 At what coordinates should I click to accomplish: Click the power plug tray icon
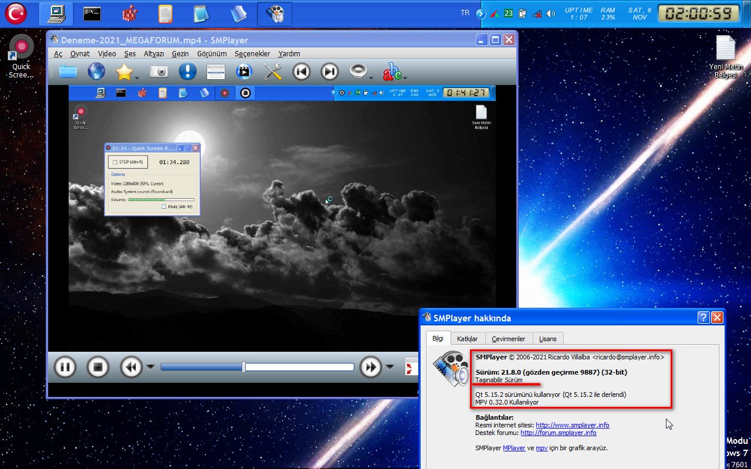(523, 13)
